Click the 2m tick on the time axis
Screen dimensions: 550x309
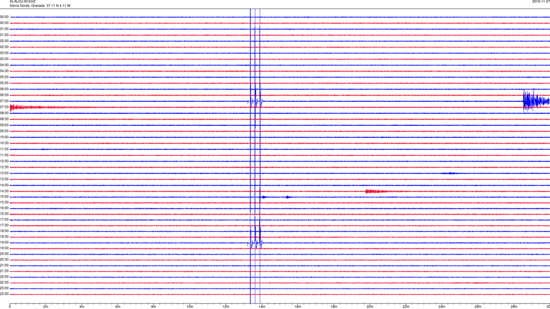point(46,307)
